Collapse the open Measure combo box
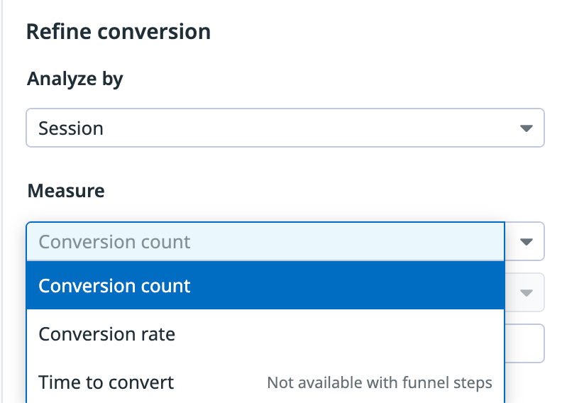562x403 pixels. (526, 242)
